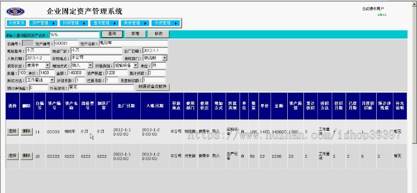Click the 折旧月数 input field
The height and width of the screenshot is (193, 417).
coord(80,80)
